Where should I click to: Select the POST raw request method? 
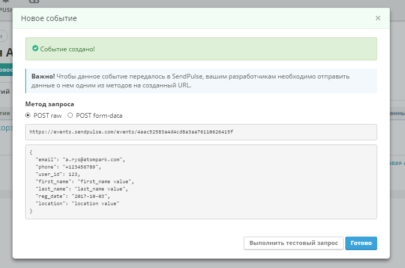point(28,115)
